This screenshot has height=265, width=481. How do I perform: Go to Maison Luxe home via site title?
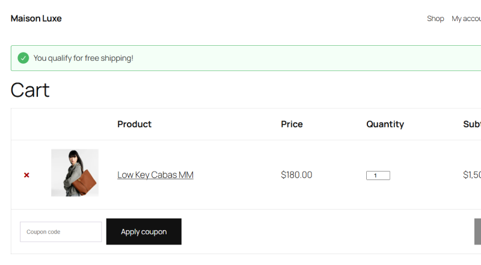(x=36, y=19)
